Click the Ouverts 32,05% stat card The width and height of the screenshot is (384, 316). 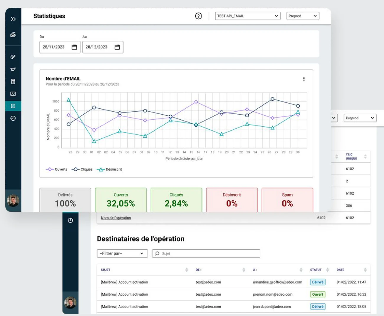121,200
